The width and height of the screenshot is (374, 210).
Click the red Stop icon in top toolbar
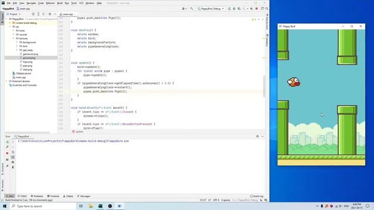(x=257, y=9)
